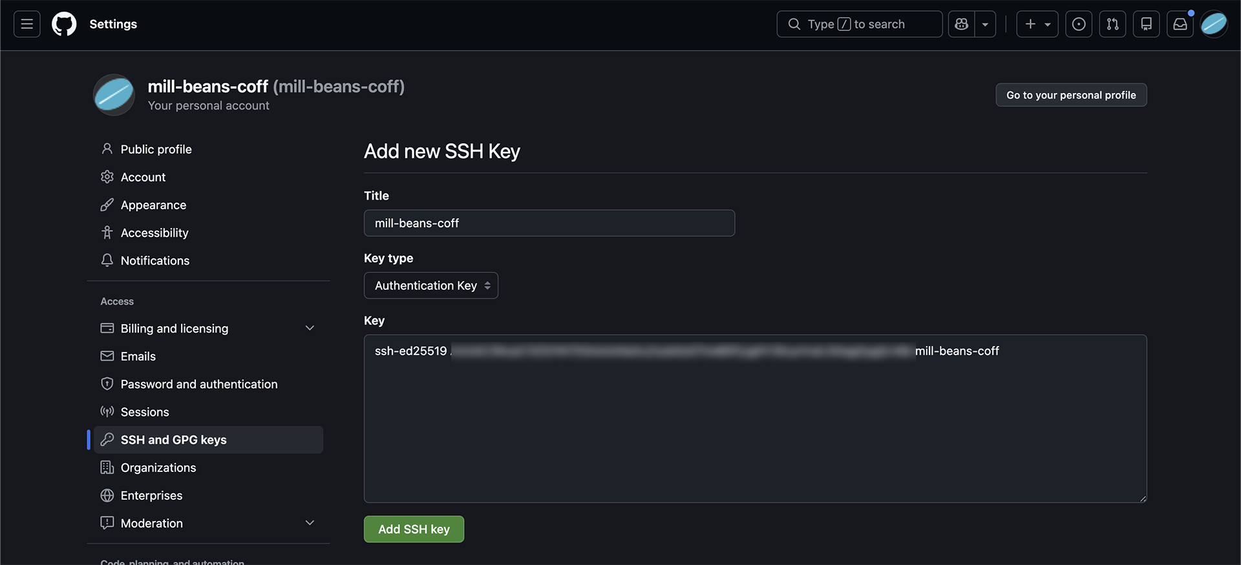Image resolution: width=1241 pixels, height=565 pixels.
Task: Click the GitHub Octocat logo
Action: [x=64, y=24]
